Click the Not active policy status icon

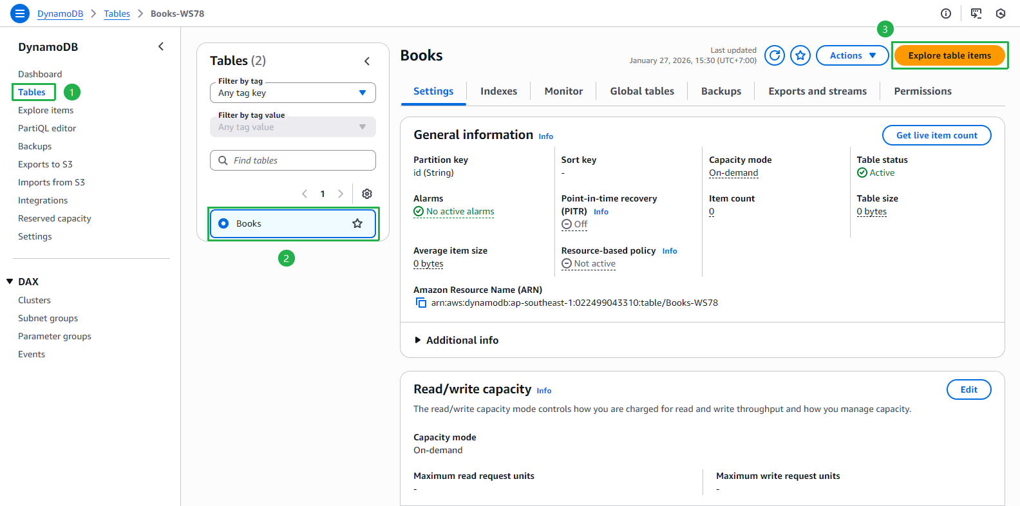tap(567, 263)
